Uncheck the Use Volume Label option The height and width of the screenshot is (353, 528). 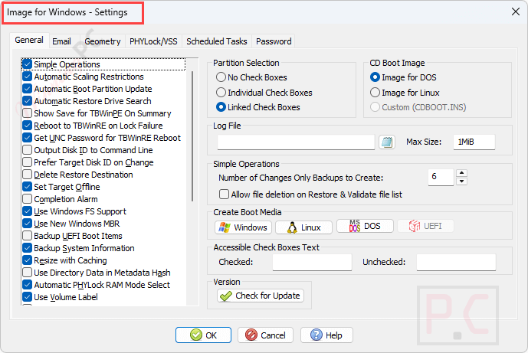pos(28,297)
